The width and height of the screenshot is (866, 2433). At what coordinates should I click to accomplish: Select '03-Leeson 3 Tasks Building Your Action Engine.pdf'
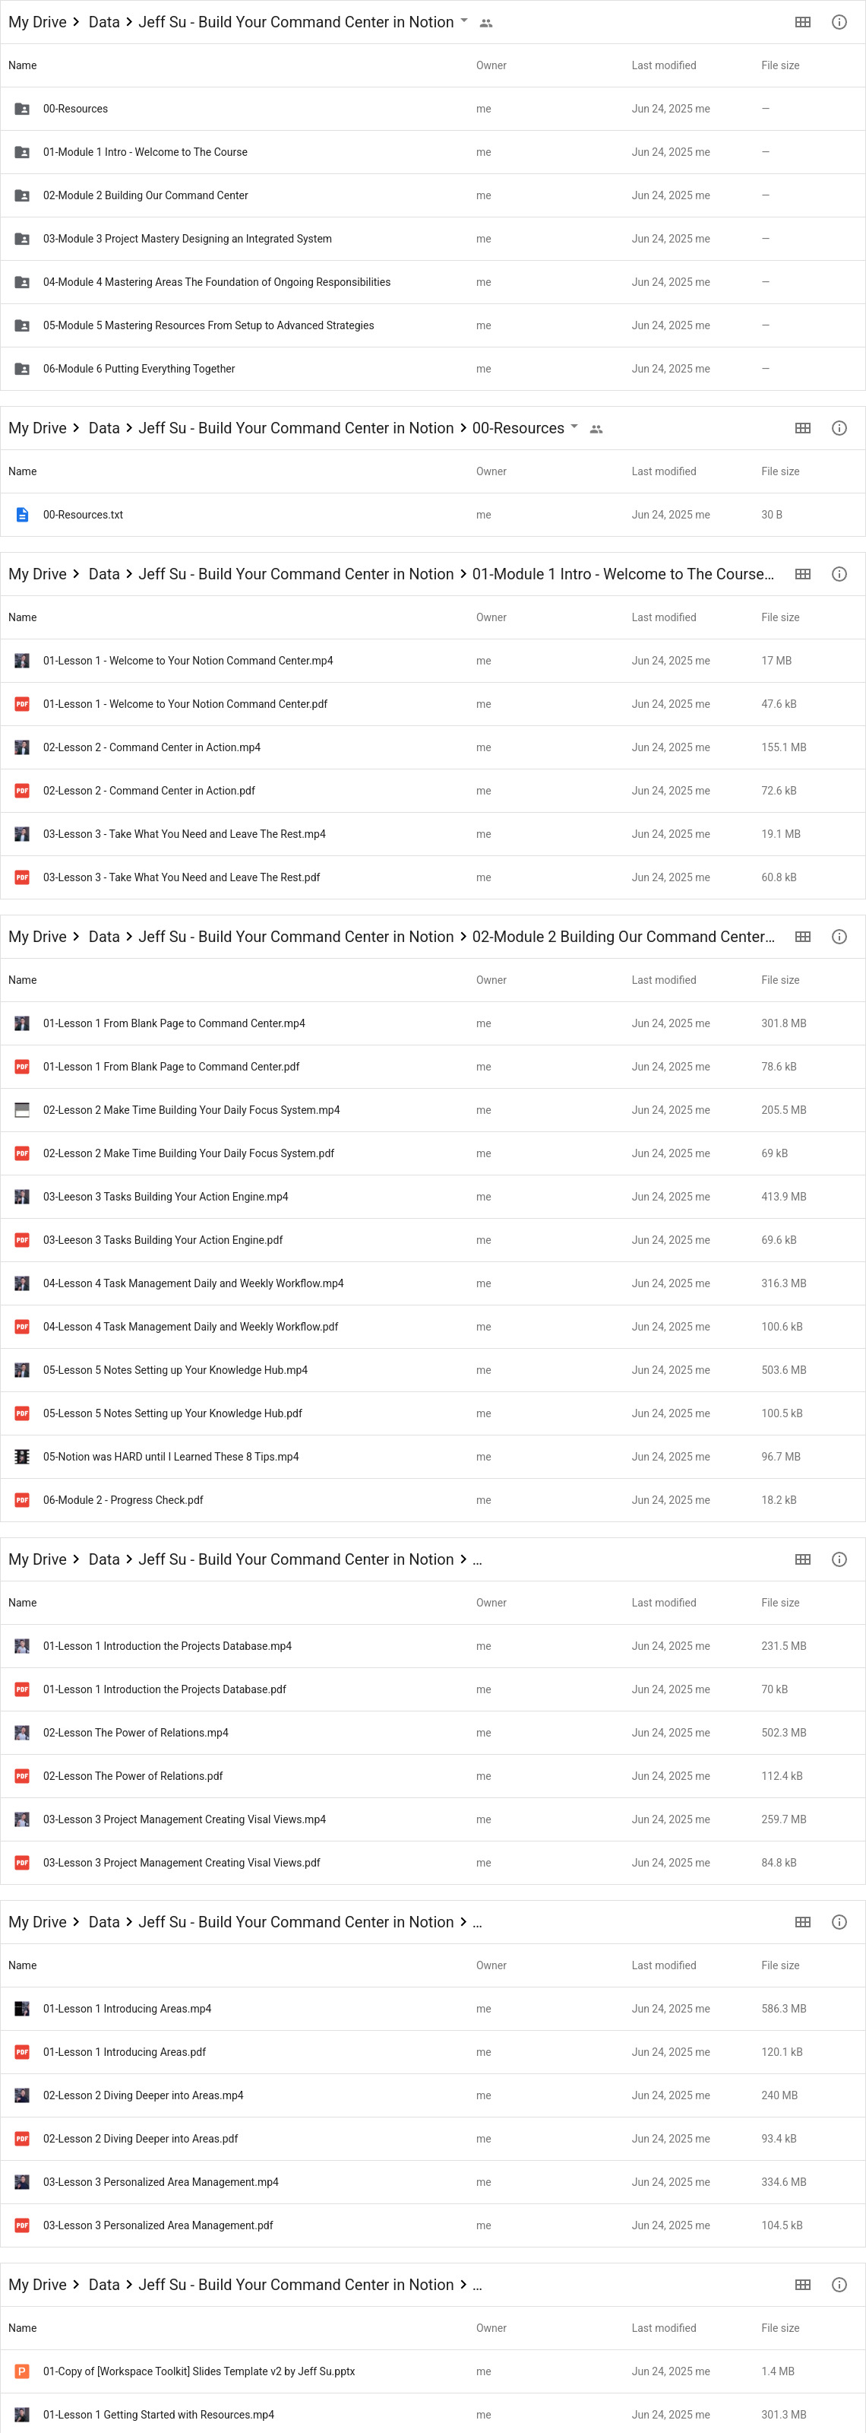433,1240
